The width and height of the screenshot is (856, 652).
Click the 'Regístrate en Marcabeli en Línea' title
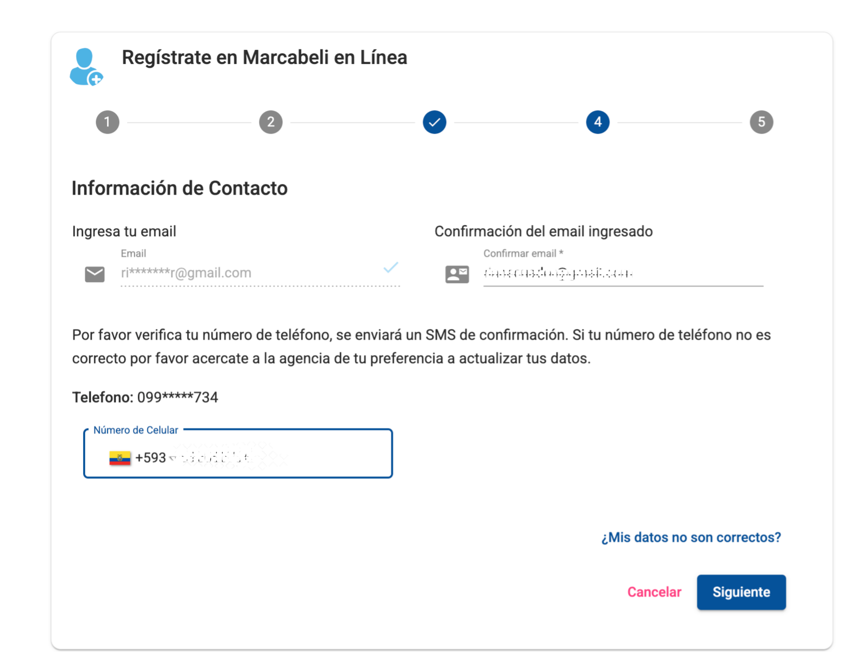tap(264, 58)
